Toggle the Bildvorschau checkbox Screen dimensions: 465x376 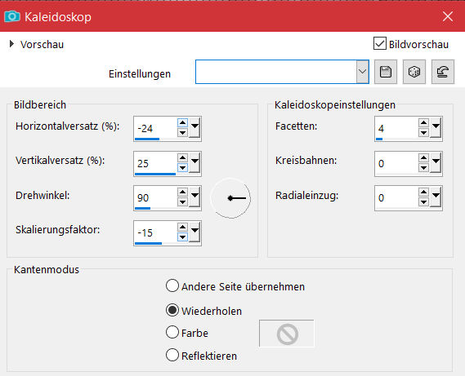click(x=379, y=43)
